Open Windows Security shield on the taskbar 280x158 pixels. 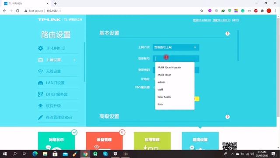pyautogui.click(x=115, y=154)
